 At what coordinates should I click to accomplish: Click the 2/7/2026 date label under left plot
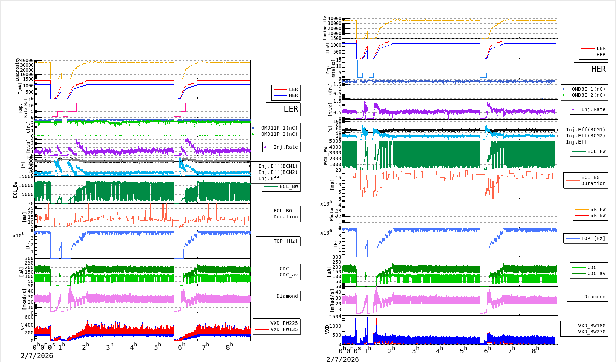click(x=37, y=356)
